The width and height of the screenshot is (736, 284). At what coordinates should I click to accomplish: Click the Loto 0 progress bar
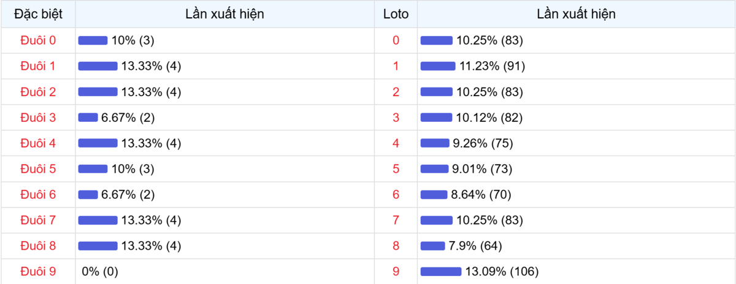[436, 40]
